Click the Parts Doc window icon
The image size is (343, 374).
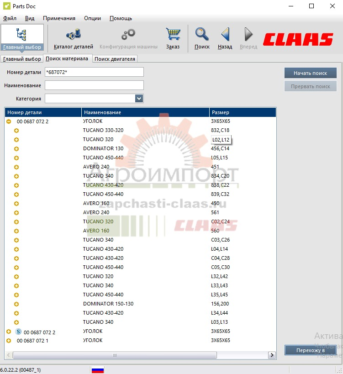(x=6, y=6)
